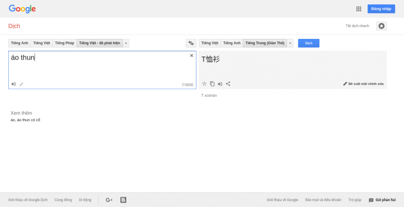Copy the translated text
The width and height of the screenshot is (404, 207).
[212, 84]
